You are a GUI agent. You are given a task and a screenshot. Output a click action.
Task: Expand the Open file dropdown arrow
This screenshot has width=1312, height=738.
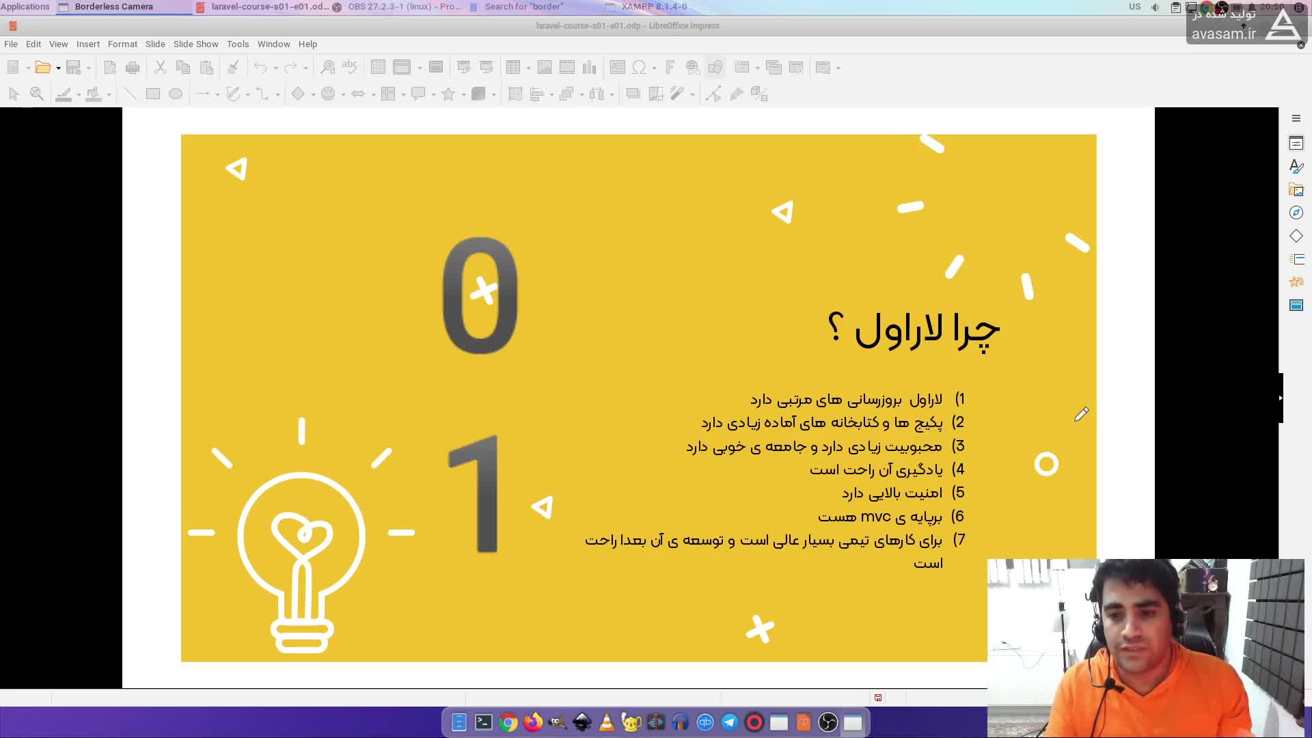pos(59,68)
